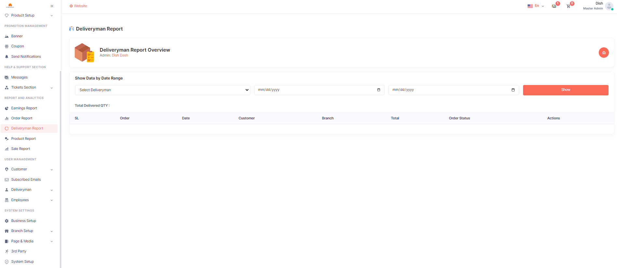617x268 pixels.
Task: Click the red home icon button
Action: (604, 53)
